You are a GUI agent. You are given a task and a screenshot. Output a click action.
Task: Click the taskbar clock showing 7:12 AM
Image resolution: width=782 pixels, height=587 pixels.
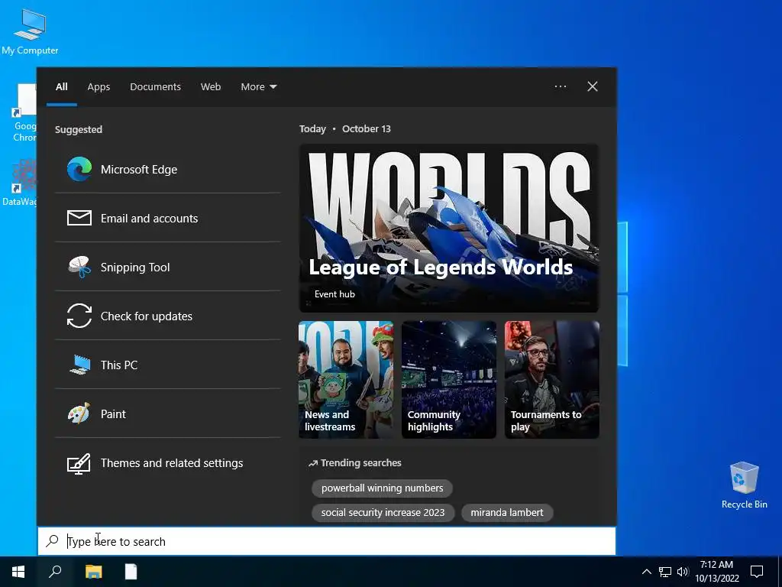point(716,572)
